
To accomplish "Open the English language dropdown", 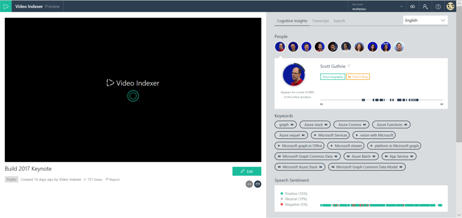I will [425, 20].
